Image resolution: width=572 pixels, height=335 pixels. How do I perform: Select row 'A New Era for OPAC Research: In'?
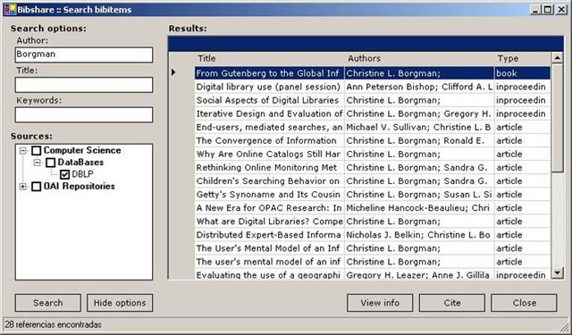pyautogui.click(x=373, y=208)
